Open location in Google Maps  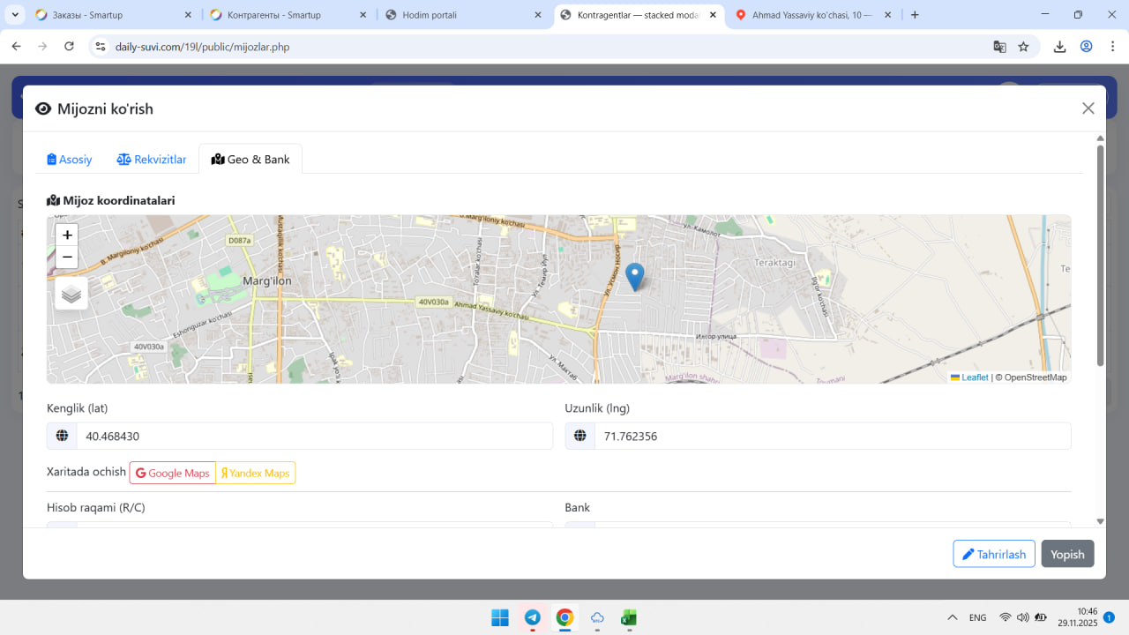tap(173, 474)
